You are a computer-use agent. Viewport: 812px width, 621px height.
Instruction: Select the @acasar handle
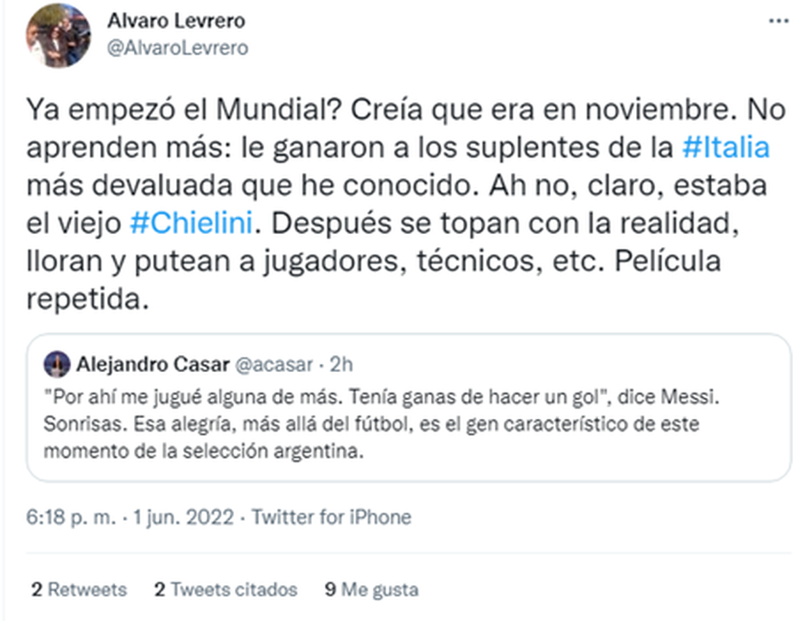pos(273,365)
